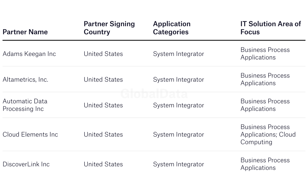Image resolution: width=308 pixels, height=187 pixels.
Task: Click System Integrator in the Cloud Elements row
Action: click(178, 135)
